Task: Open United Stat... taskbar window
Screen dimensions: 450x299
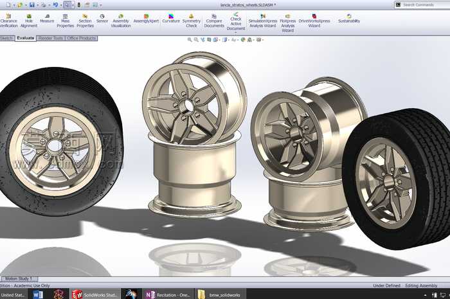Action: 14,294
